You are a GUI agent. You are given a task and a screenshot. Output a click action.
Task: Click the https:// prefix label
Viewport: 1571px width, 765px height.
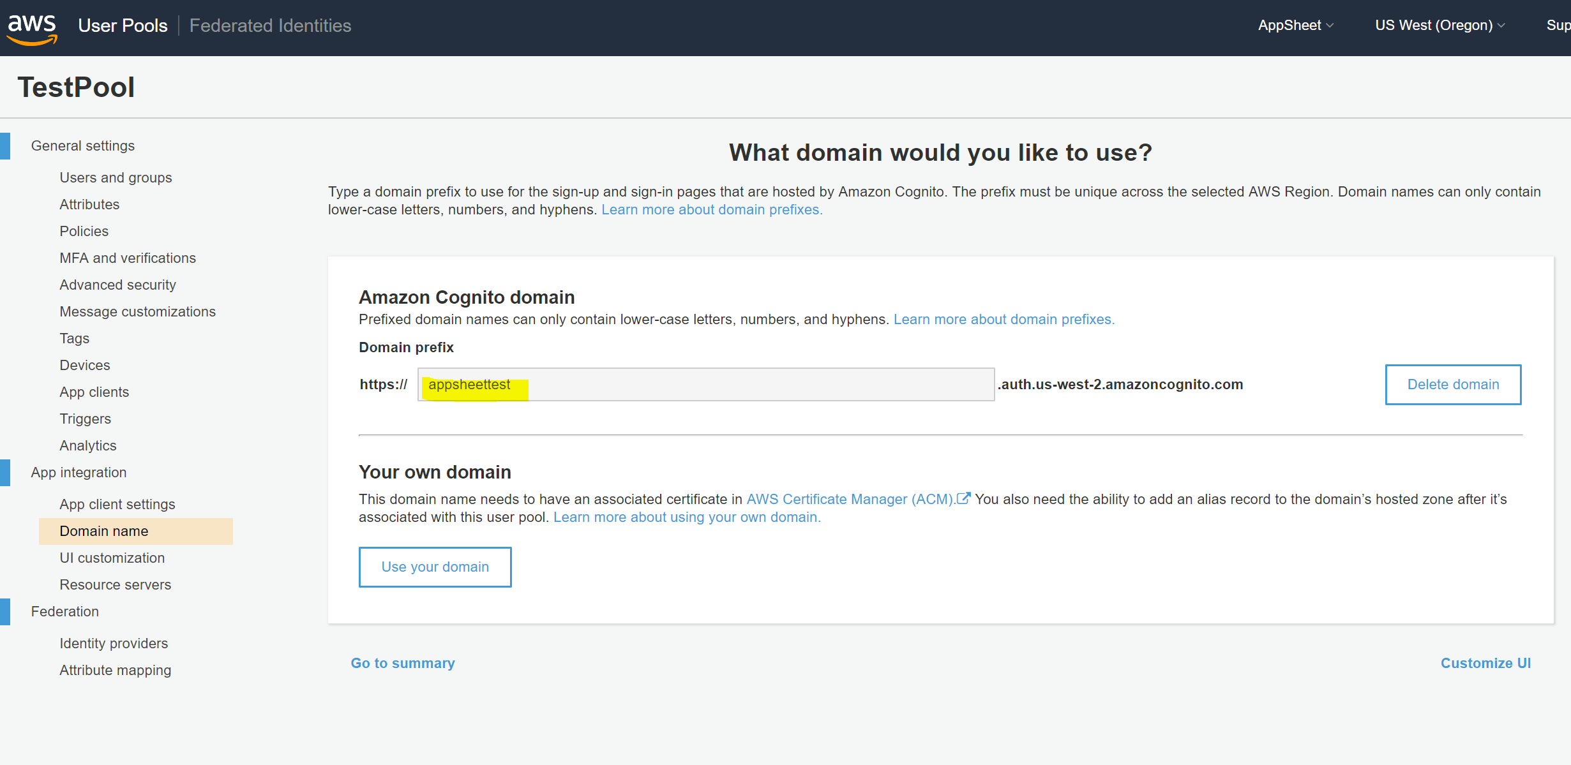(x=383, y=384)
